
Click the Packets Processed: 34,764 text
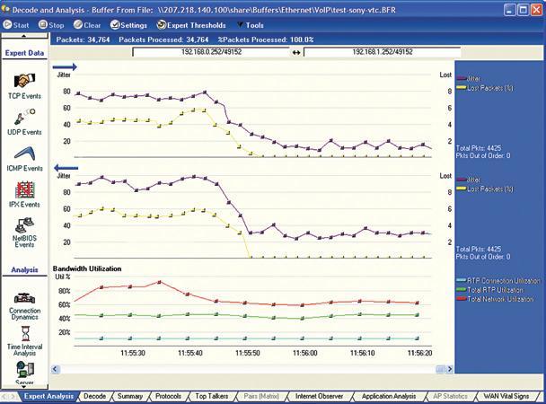tap(163, 40)
